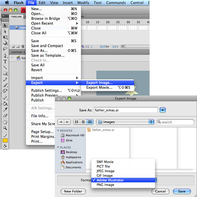Open the images folder location dropdown

[x=125, y=122]
